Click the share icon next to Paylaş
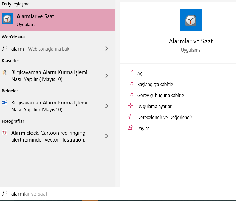 coord(130,128)
